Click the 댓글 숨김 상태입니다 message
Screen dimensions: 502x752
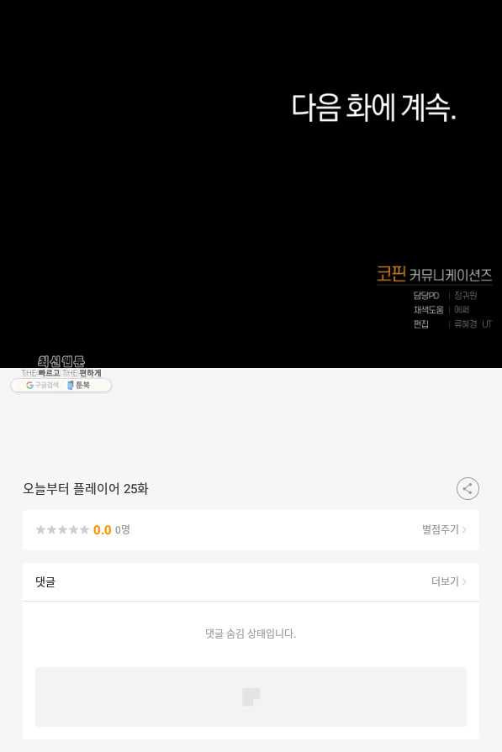(251, 634)
